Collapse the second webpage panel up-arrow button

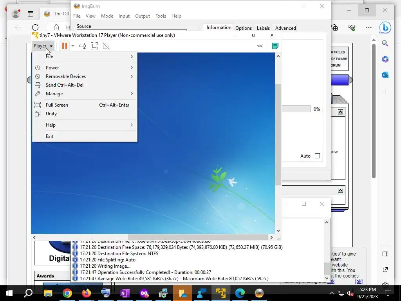[x=340, y=190]
